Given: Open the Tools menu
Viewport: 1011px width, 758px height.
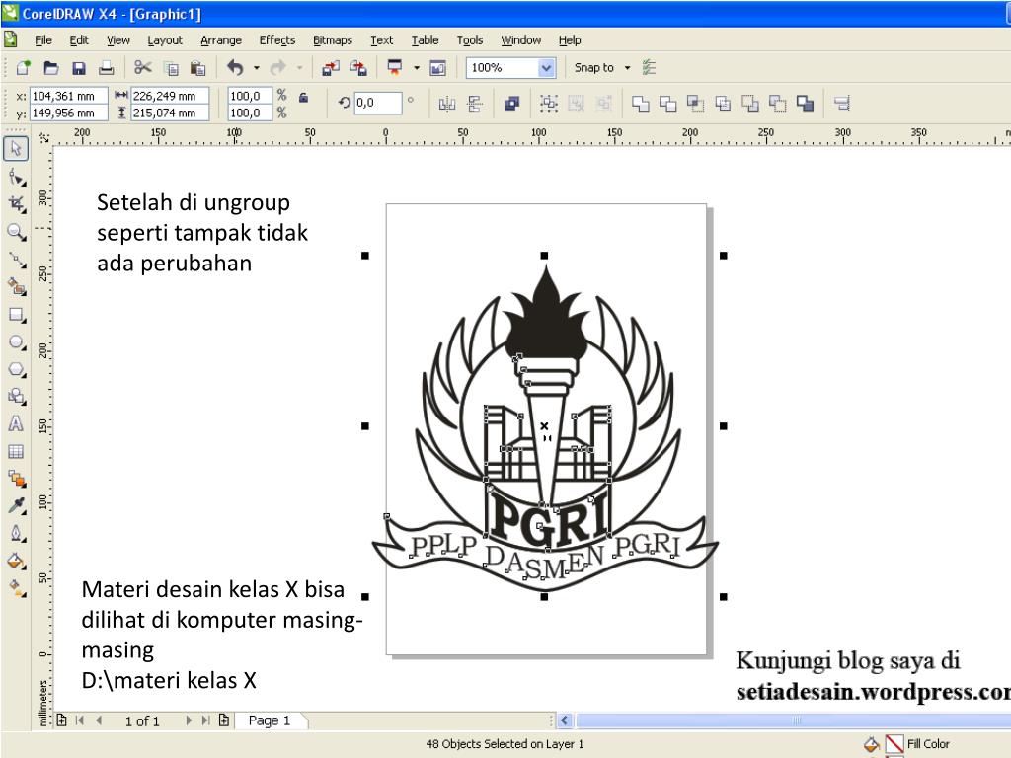Looking at the screenshot, I should (469, 39).
